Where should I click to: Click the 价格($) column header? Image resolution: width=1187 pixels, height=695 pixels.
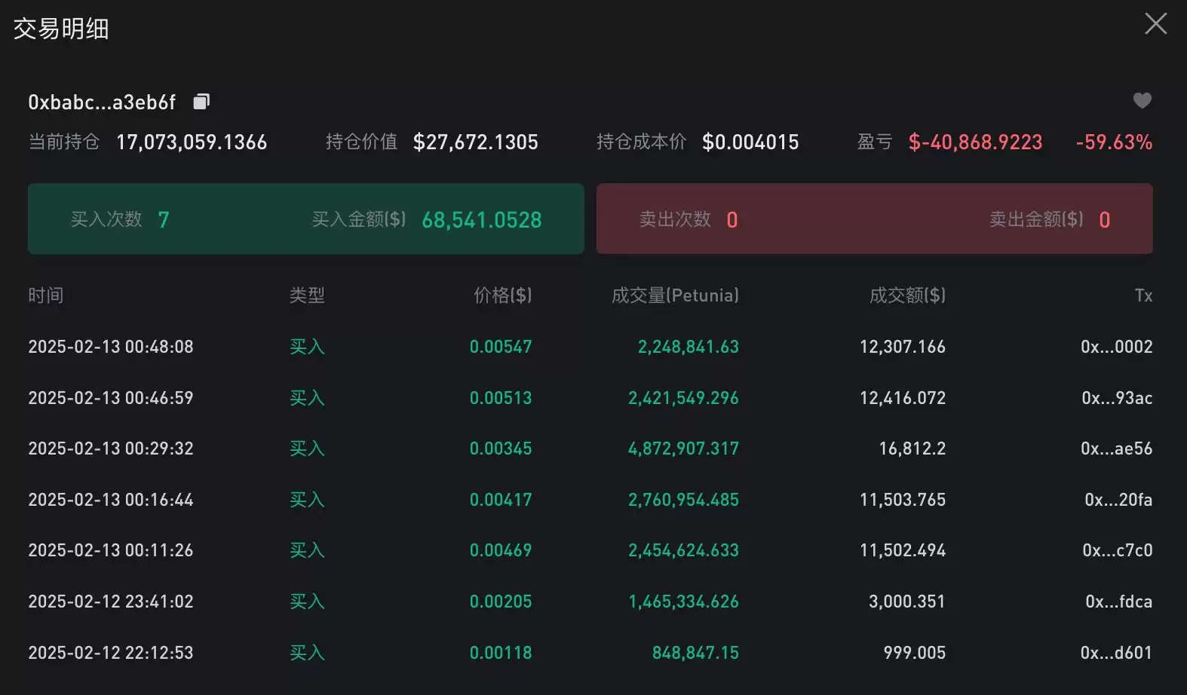[x=502, y=295]
